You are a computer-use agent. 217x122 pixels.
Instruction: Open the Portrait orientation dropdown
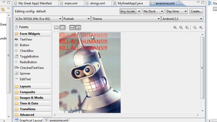(77, 19)
